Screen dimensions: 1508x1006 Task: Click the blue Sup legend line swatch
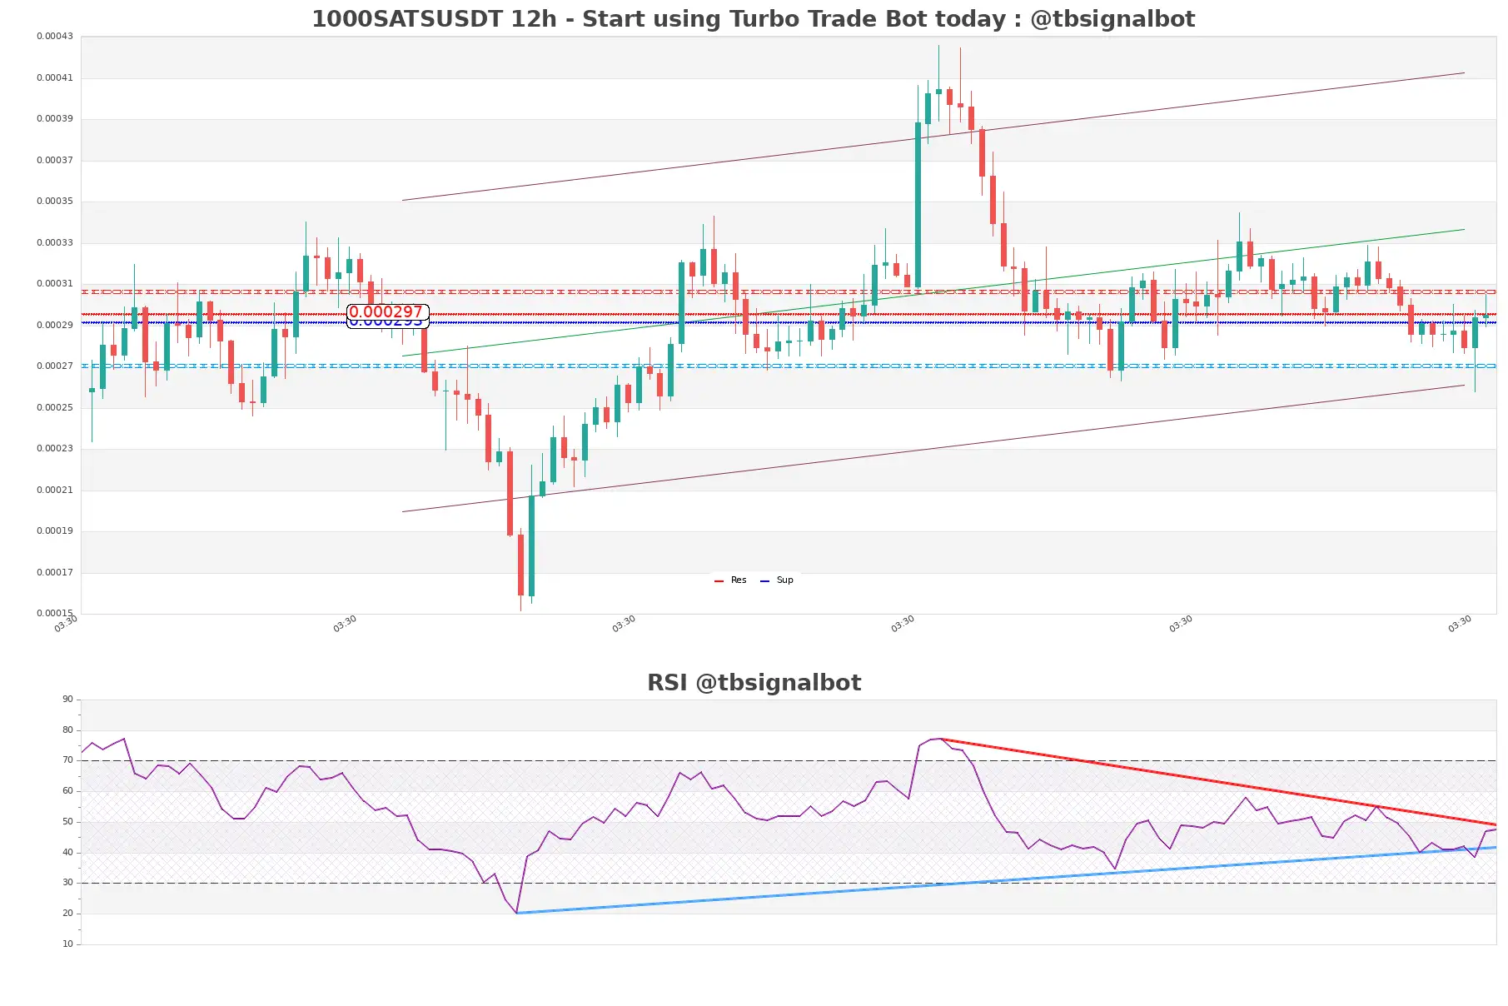click(x=764, y=581)
